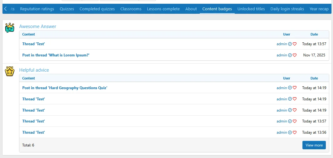Viewport: 333px width, 158px height.
Task: Select the Lessons complete tab
Action: click(x=163, y=9)
